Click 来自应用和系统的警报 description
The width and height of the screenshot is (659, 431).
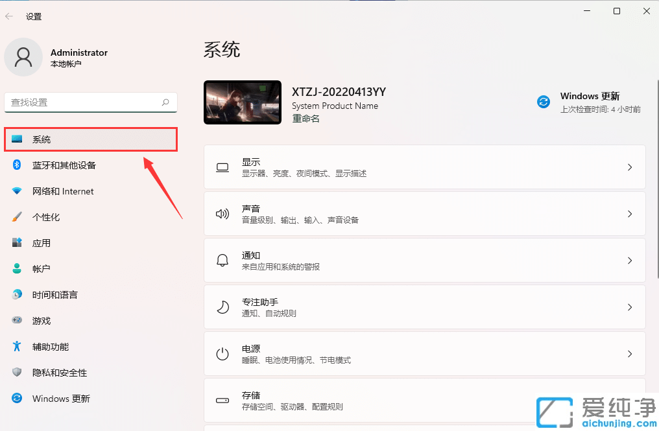[281, 267]
